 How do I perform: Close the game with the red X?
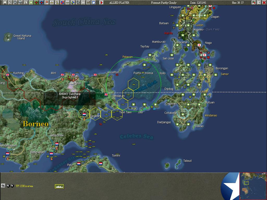[x=264, y=3]
